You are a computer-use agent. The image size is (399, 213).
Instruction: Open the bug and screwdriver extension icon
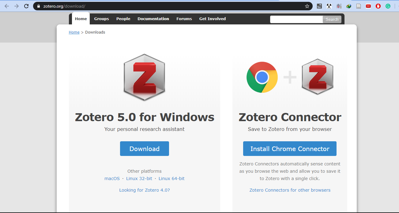339,6
